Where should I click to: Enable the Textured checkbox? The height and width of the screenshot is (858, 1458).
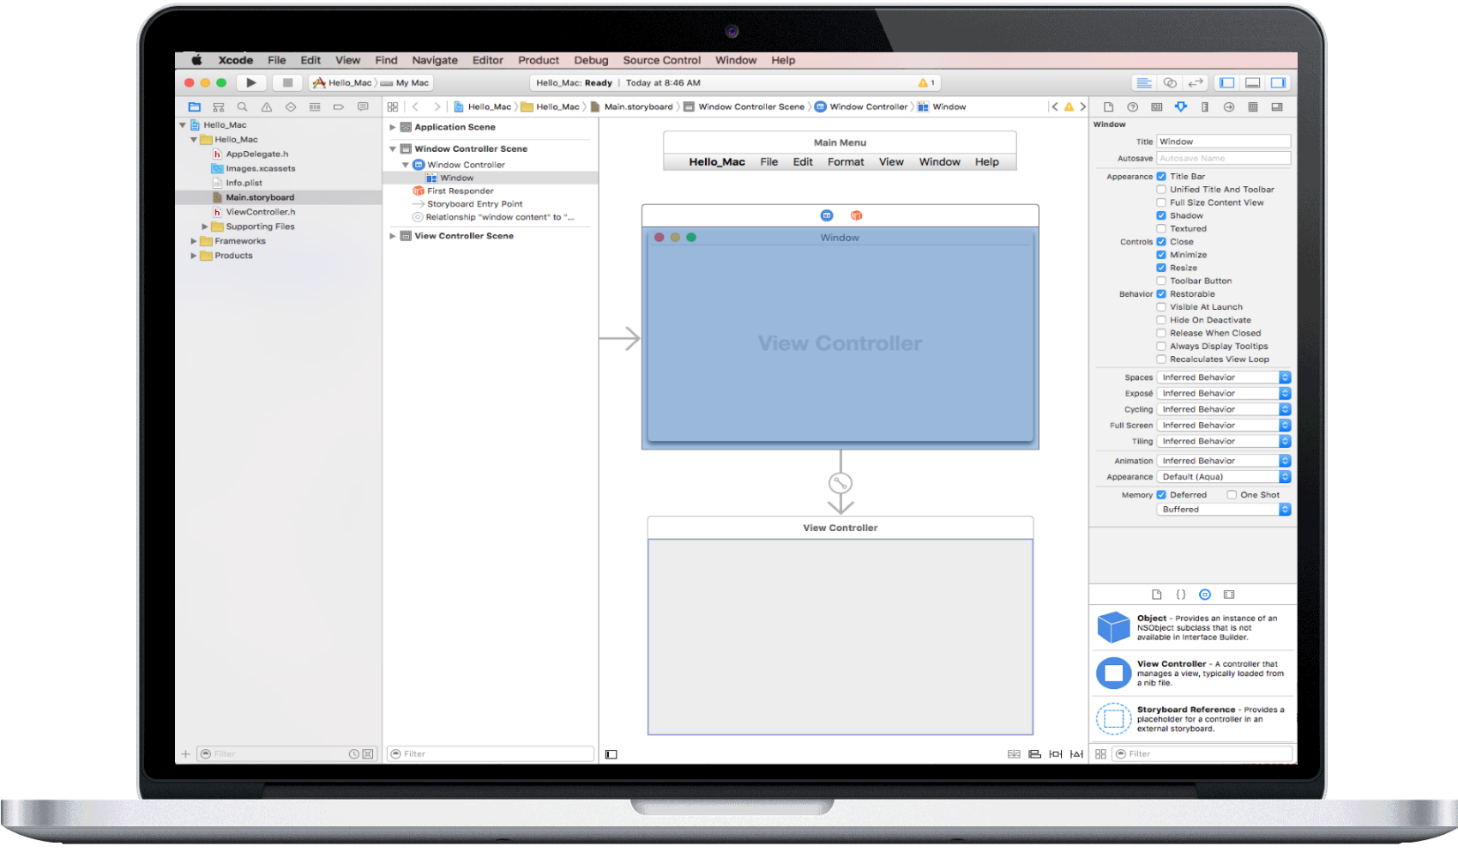[x=1161, y=229]
